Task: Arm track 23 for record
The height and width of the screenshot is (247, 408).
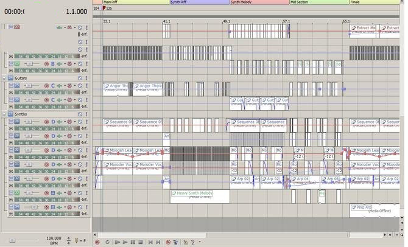Action: click(x=46, y=64)
